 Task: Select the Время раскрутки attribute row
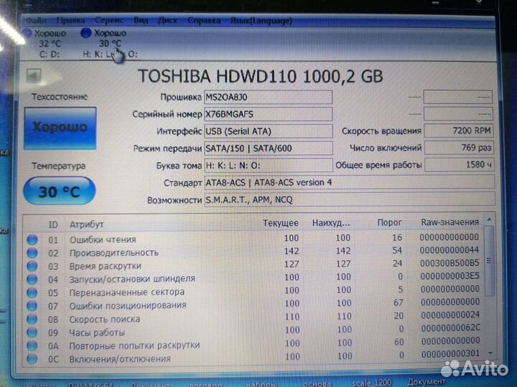click(253, 265)
